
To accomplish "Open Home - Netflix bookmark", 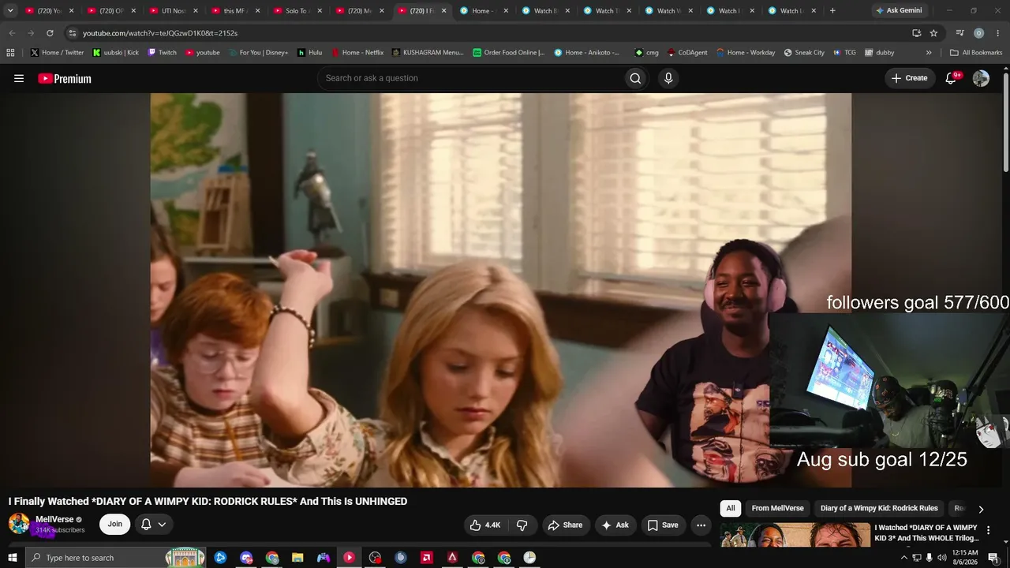I will coord(357,52).
